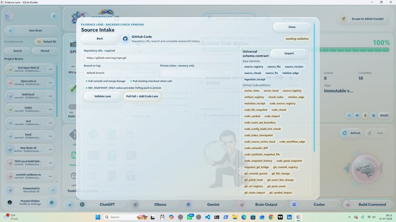Toggle the eye visibility icon in task panel
Image resolution: width=396 pixels, height=222 pixels.
[357, 115]
